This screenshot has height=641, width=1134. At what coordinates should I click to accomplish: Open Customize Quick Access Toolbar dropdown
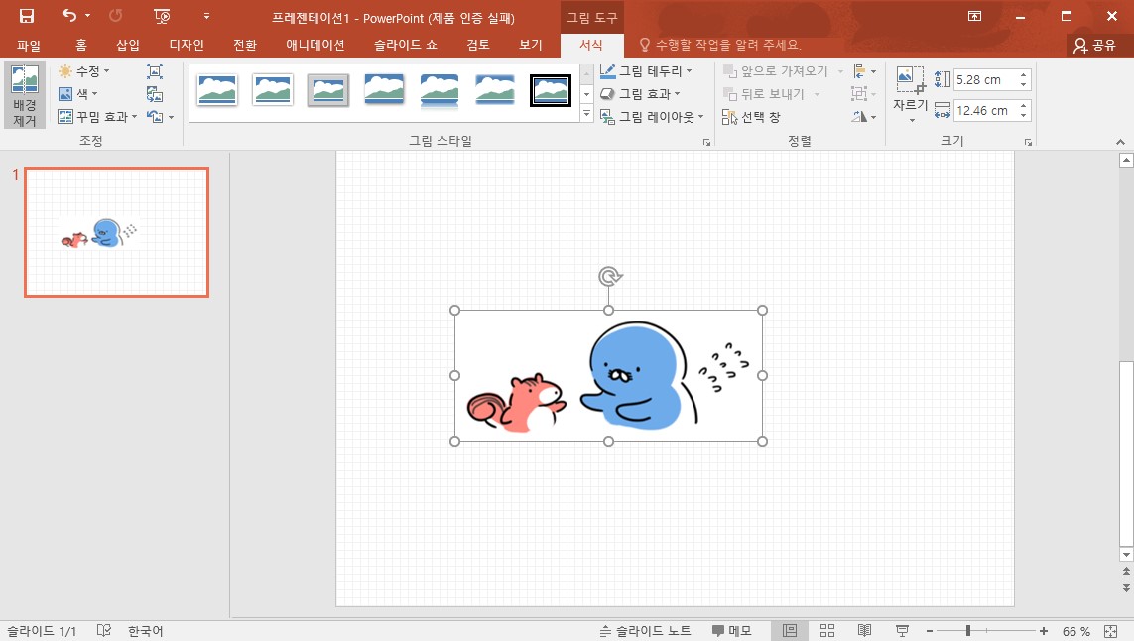coord(206,16)
